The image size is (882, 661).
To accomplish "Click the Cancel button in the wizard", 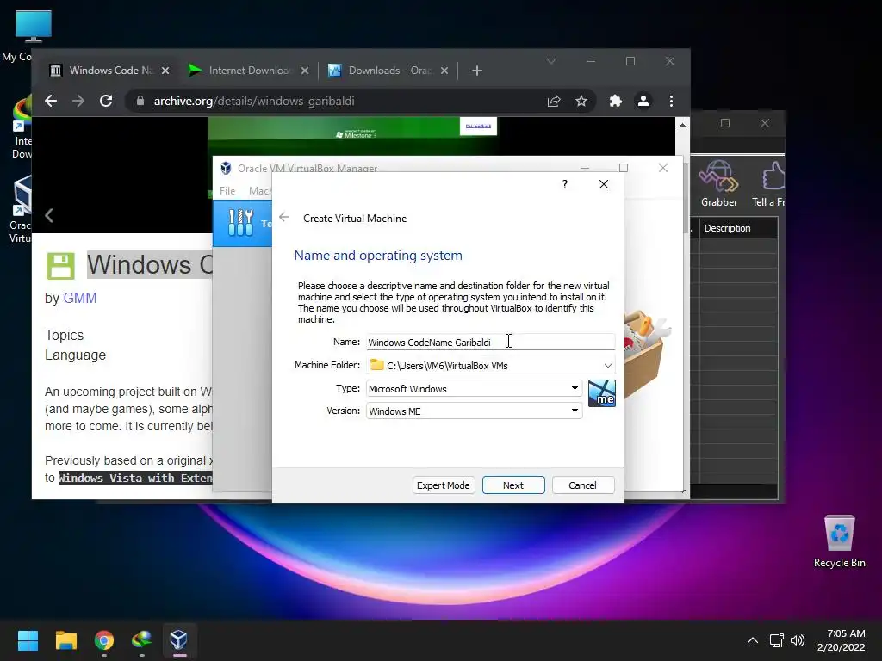I will click(x=583, y=485).
